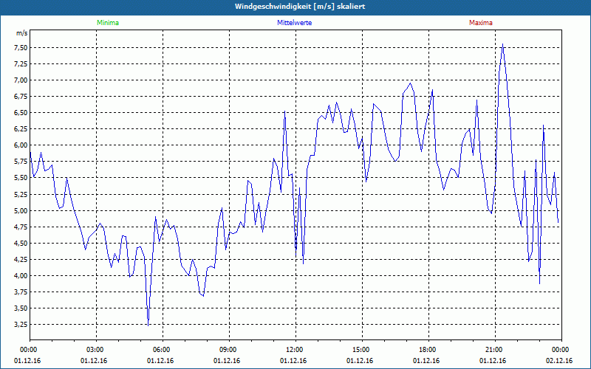
Task: Click the 4,50 y-axis value
Action: pos(21,243)
